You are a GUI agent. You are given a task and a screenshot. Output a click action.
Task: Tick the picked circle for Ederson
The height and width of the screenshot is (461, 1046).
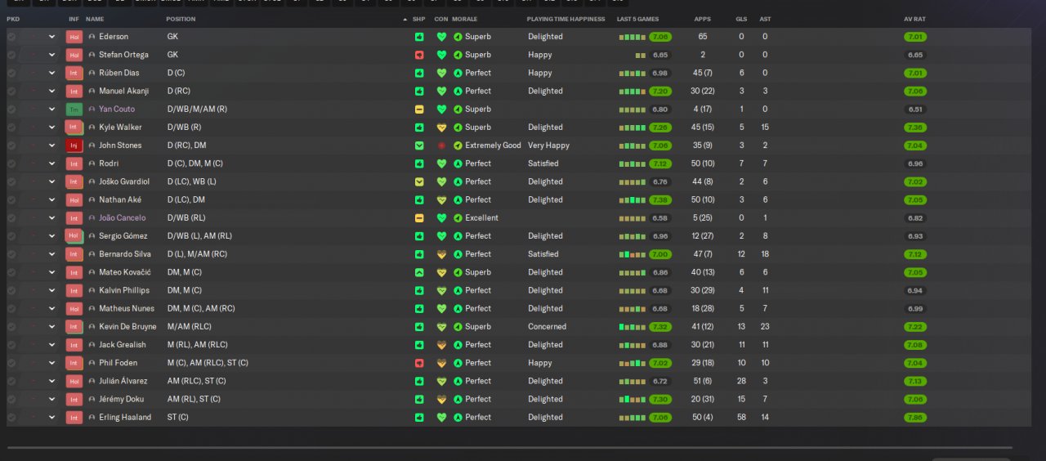[11, 37]
